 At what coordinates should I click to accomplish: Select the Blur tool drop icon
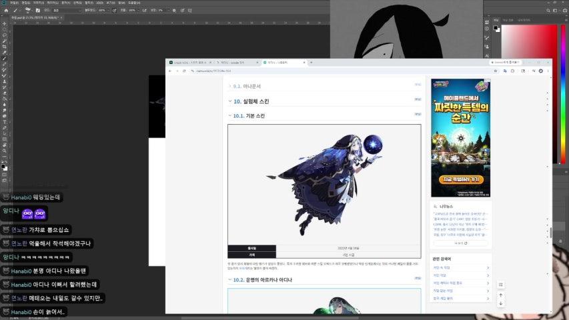pos(5,104)
